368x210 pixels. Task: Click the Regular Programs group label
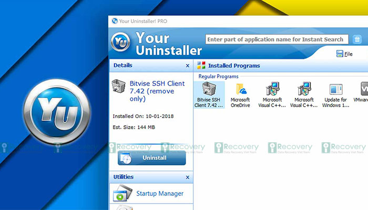point(218,77)
